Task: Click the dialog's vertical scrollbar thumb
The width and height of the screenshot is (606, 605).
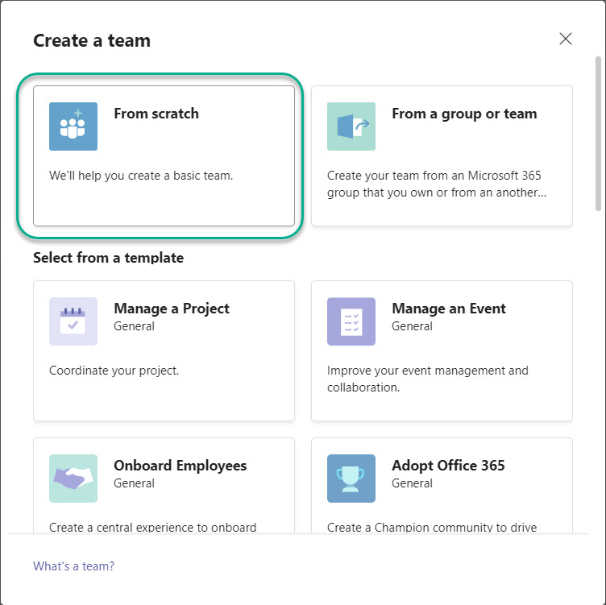Action: pos(598,134)
